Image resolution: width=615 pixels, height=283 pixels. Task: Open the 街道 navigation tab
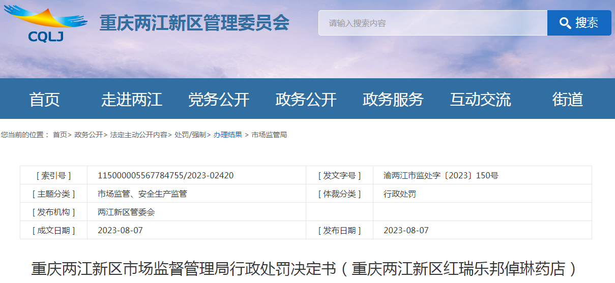pos(568,99)
